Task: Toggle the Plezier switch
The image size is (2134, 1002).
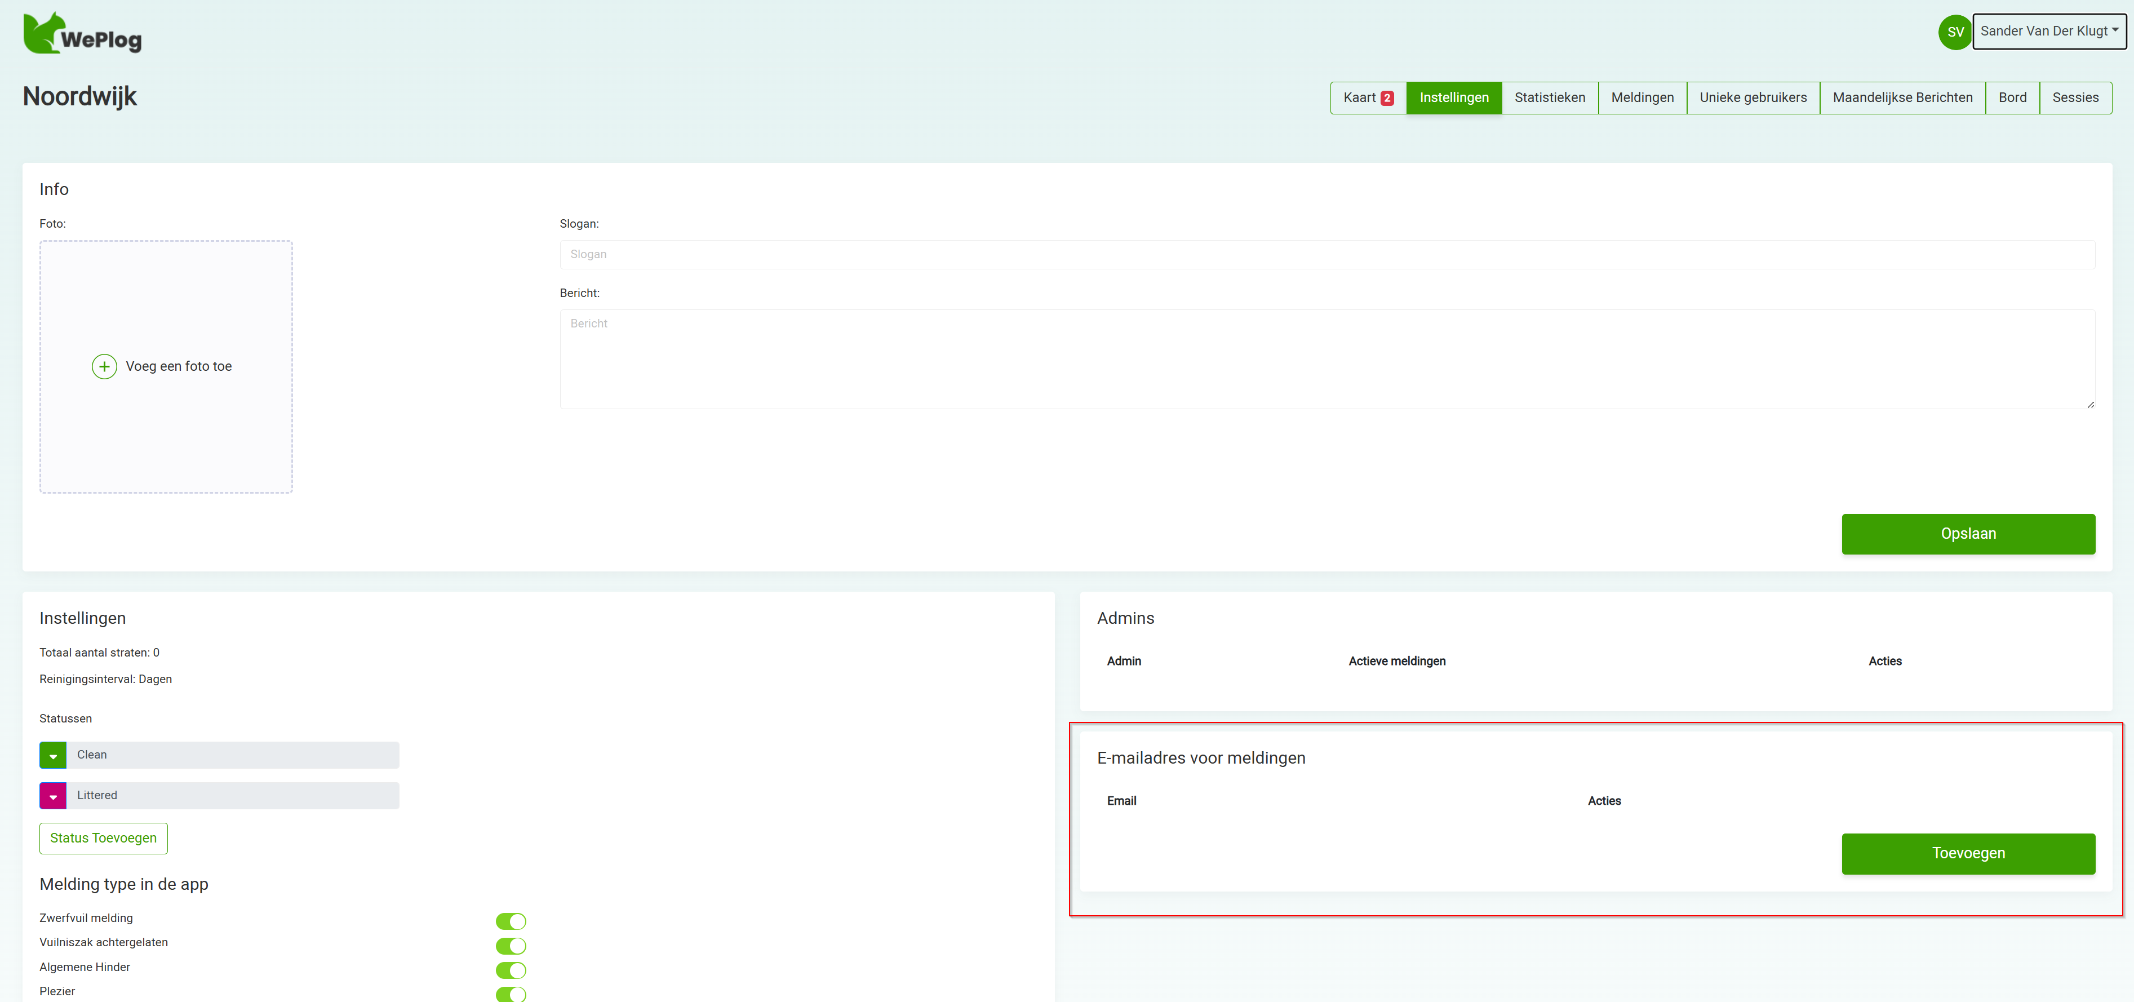Action: click(x=511, y=994)
